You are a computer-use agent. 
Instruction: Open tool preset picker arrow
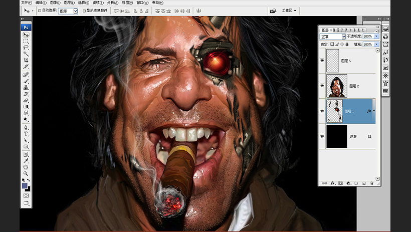33,11
